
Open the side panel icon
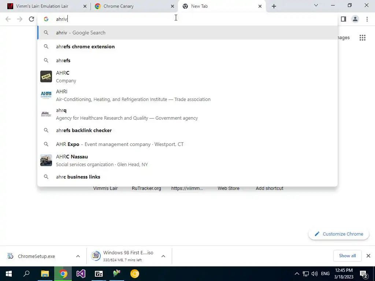(344, 19)
